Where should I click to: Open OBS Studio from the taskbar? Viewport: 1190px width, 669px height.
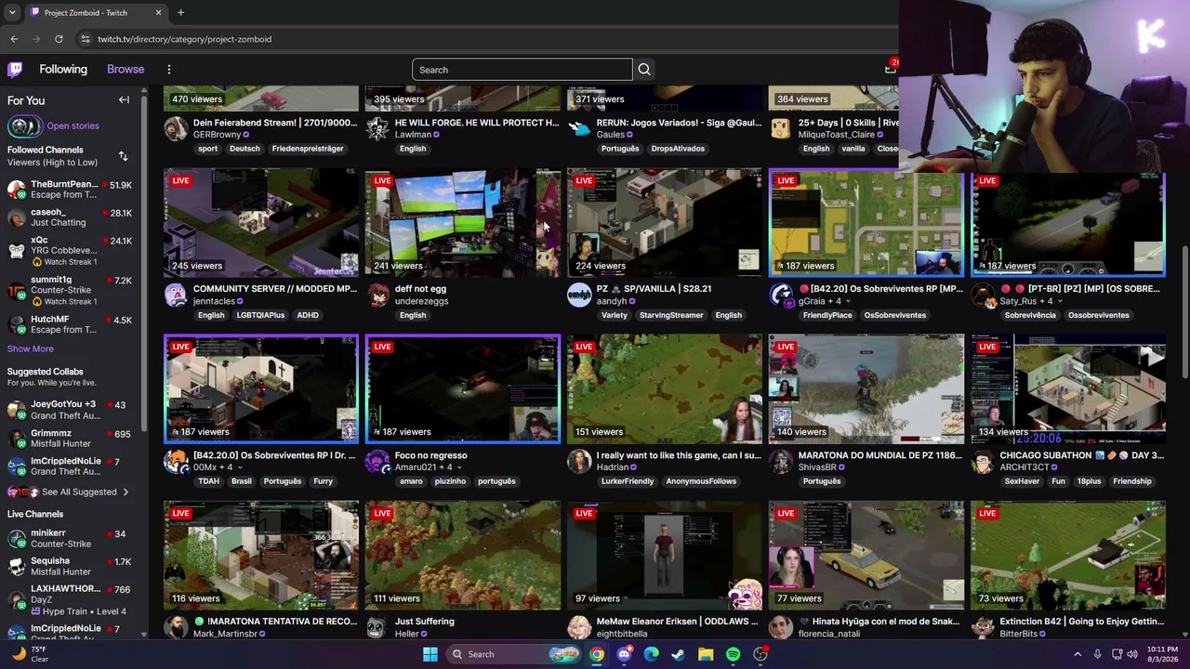tap(760, 654)
